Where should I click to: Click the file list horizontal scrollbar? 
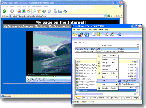106,94
